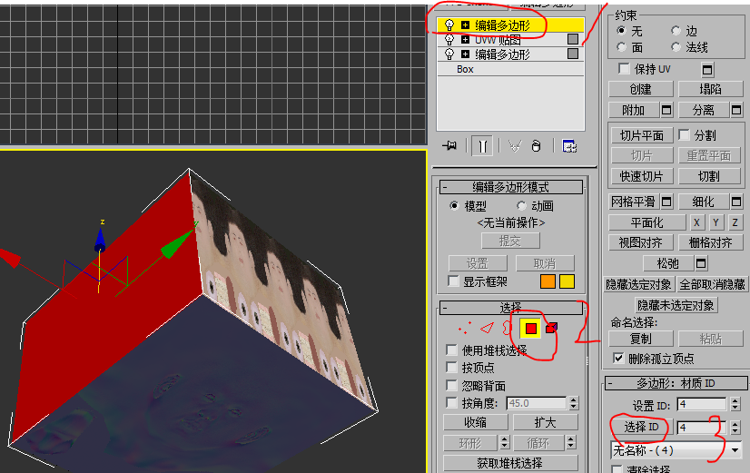Click spinner beside 设置 ID field
750x473 pixels.
pos(735,405)
